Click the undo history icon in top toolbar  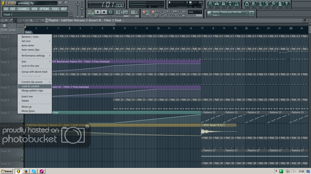coord(246,4)
